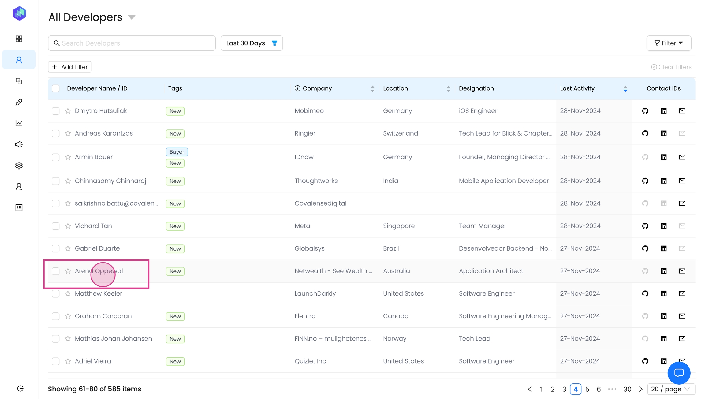Open the 20 / page size selector
The image size is (705, 399).
pyautogui.click(x=671, y=389)
